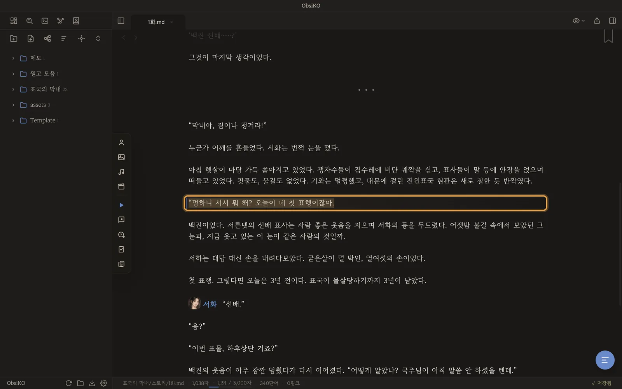Create a new note file
The width and height of the screenshot is (622, 389).
(x=31, y=39)
